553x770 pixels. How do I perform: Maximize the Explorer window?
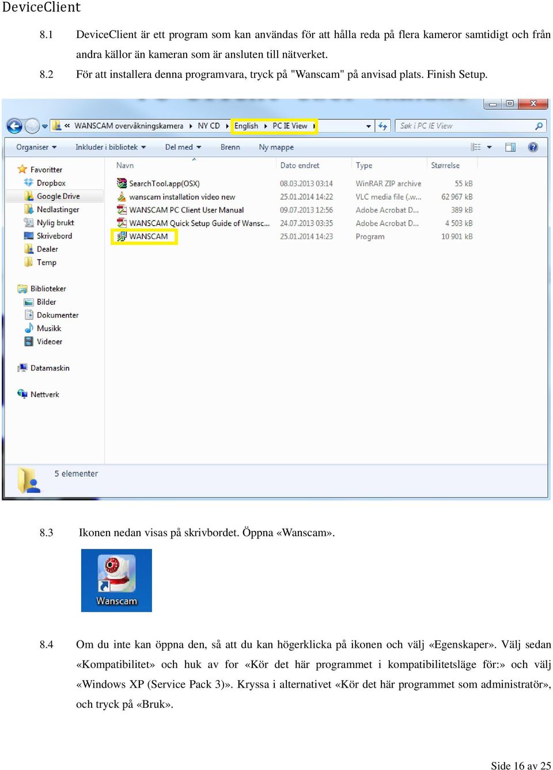click(510, 104)
